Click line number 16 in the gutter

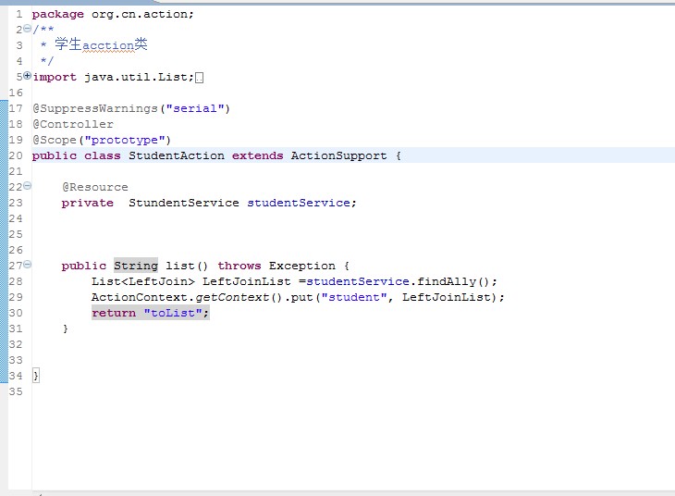[16, 93]
